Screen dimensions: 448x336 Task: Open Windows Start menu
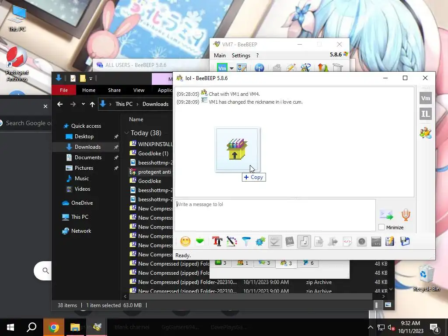(10, 327)
